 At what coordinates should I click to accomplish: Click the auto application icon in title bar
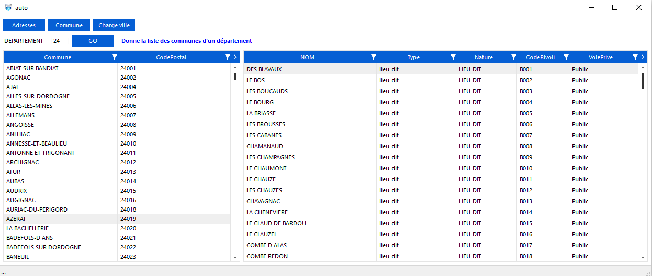click(x=8, y=8)
